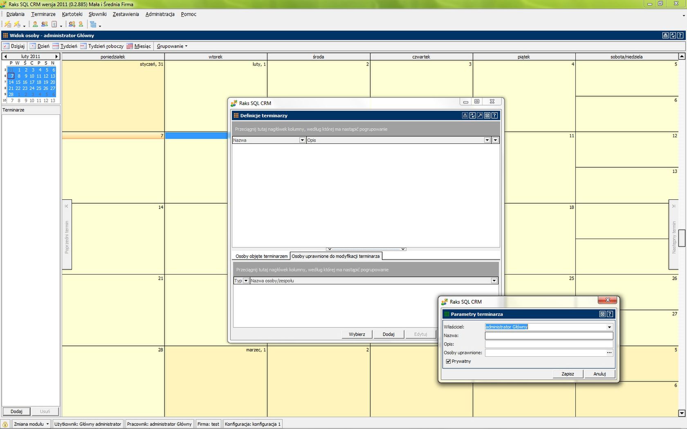The height and width of the screenshot is (429, 687).
Task: Open the Zestawienia menu
Action: [126, 14]
